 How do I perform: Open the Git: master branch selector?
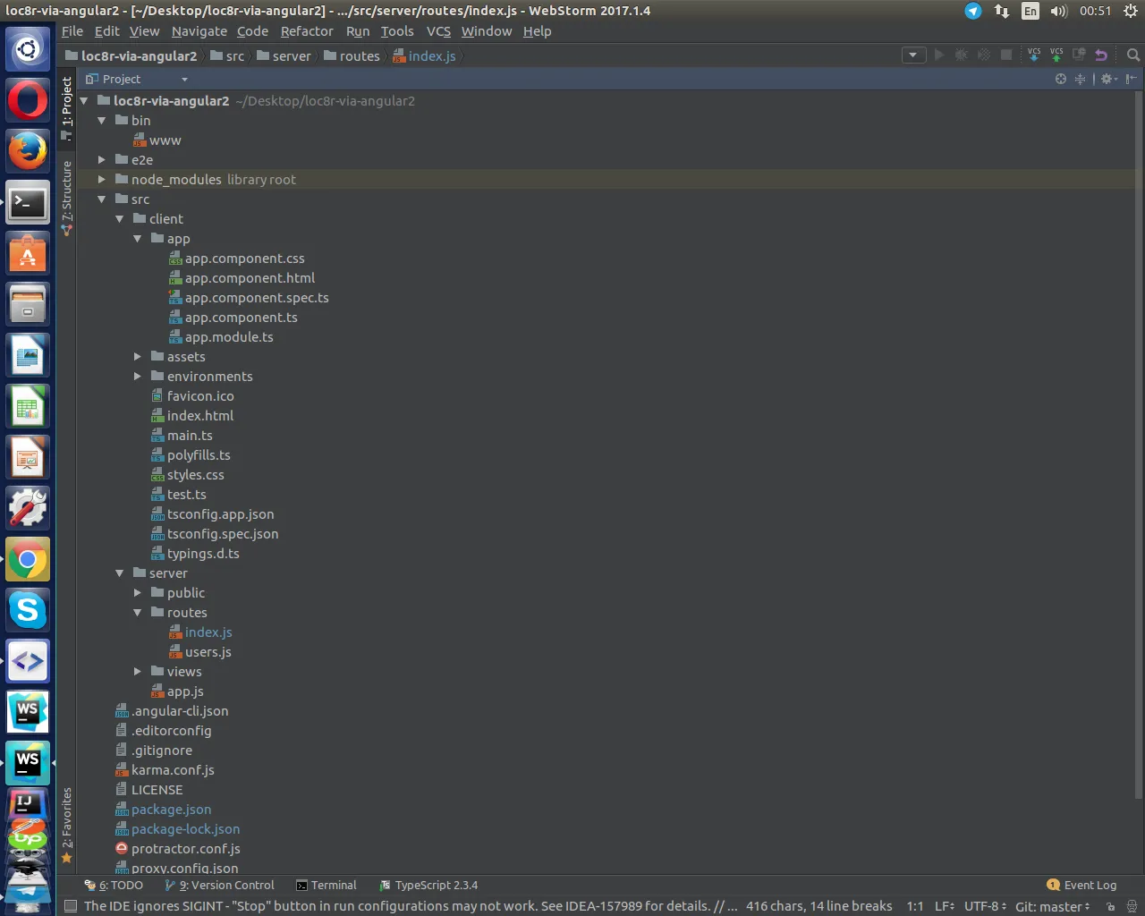pos(1052,906)
